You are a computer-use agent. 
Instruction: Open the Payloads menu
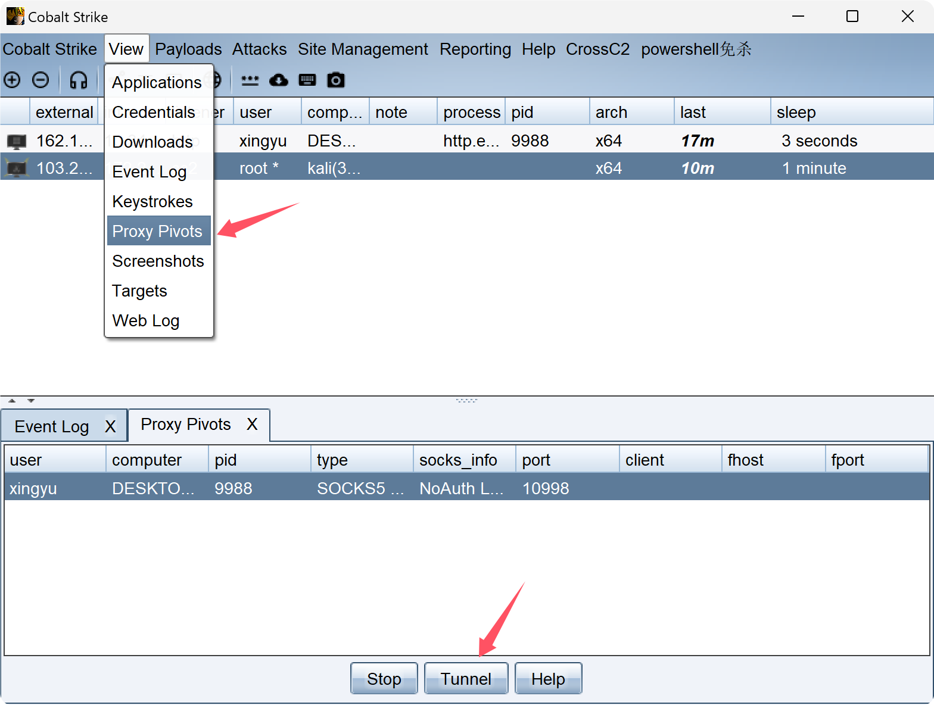(188, 49)
